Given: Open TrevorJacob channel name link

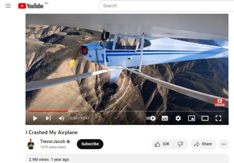Looking at the screenshot, I should (x=53, y=141).
